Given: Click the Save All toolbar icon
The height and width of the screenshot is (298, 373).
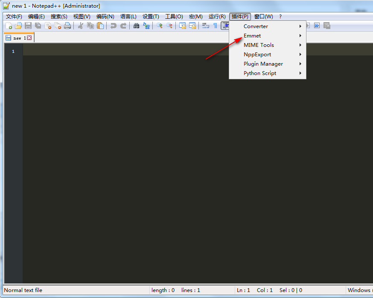Looking at the screenshot, I should [x=38, y=26].
